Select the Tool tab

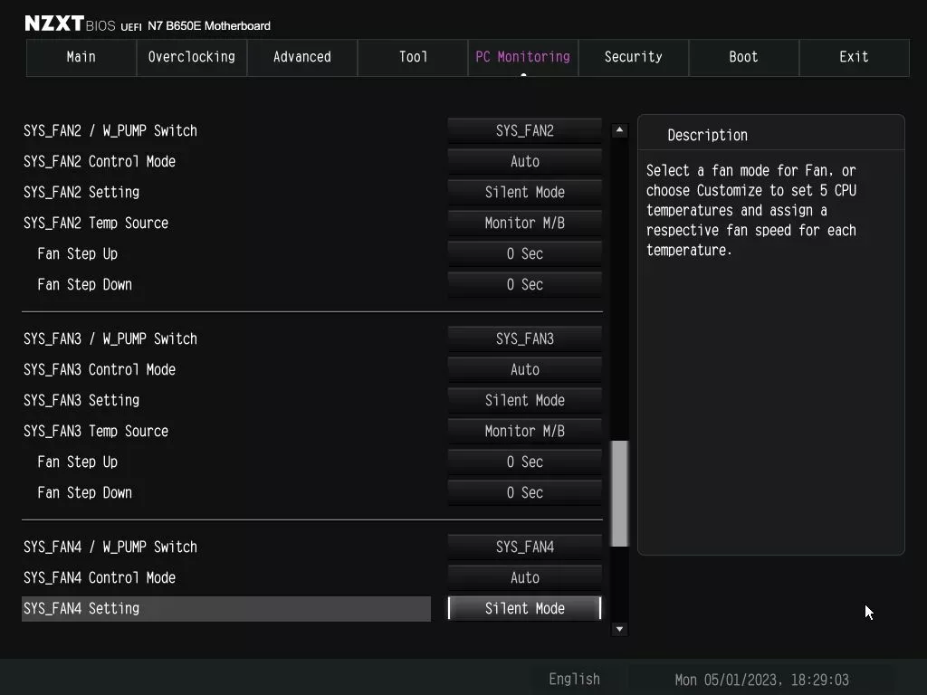click(412, 57)
